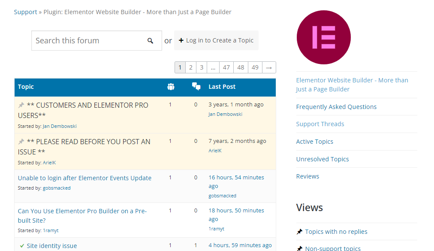The image size is (434, 251).
Task: Click the Topic column header
Action: [x=26, y=87]
